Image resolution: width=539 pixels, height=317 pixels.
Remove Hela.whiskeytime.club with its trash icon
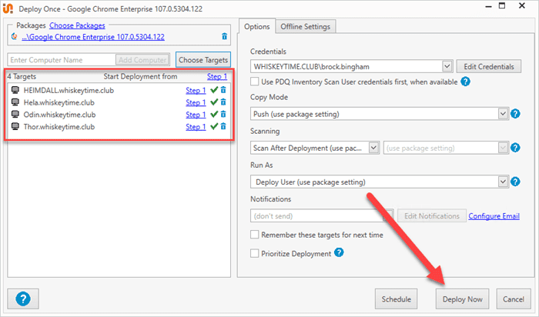tap(223, 102)
